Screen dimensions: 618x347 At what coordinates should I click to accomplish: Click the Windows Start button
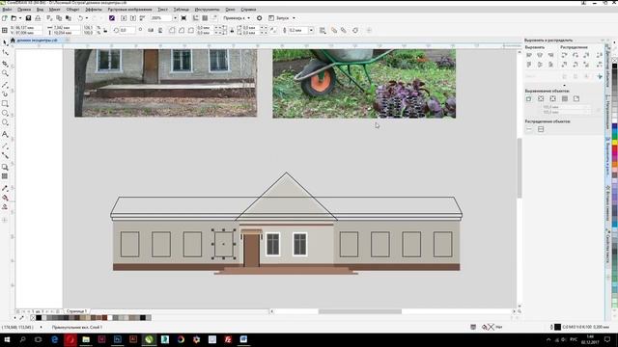coord(7,339)
